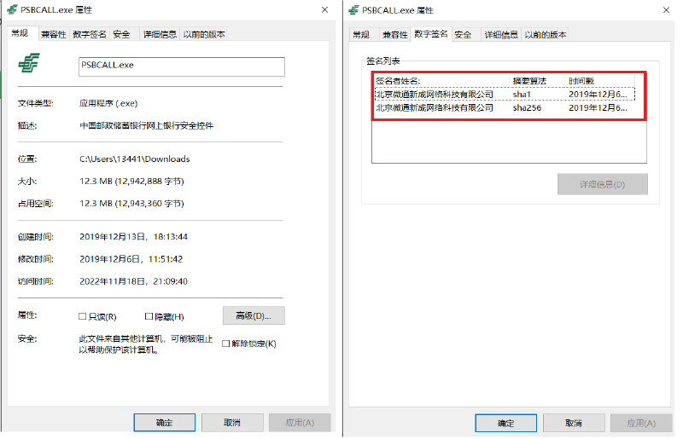Close the right properties window
The width and height of the screenshot is (683, 439).
666,10
